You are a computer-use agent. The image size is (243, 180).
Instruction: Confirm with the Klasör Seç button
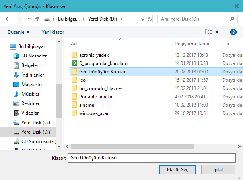tap(177, 170)
